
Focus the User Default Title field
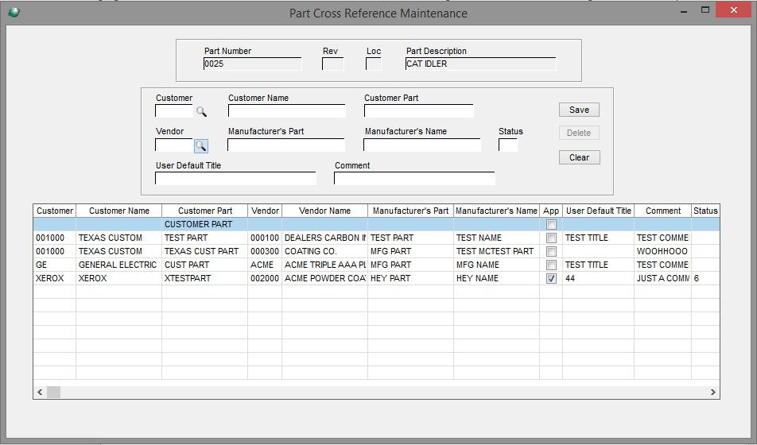pos(235,178)
